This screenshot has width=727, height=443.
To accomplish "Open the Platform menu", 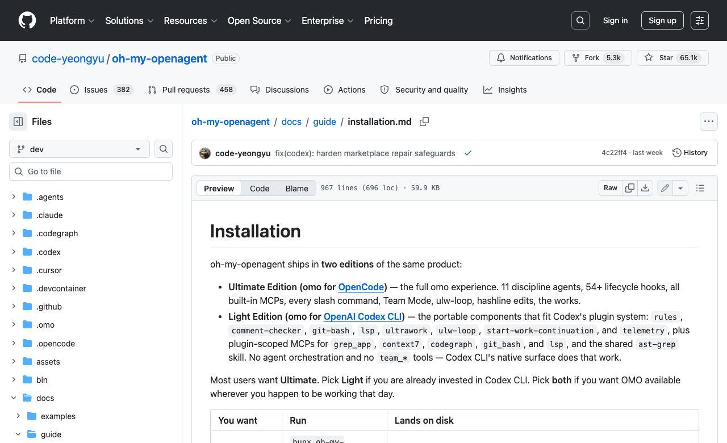I will click(72, 20).
